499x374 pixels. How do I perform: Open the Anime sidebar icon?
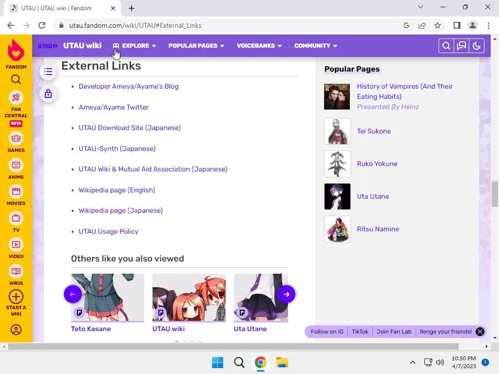pyautogui.click(x=16, y=166)
